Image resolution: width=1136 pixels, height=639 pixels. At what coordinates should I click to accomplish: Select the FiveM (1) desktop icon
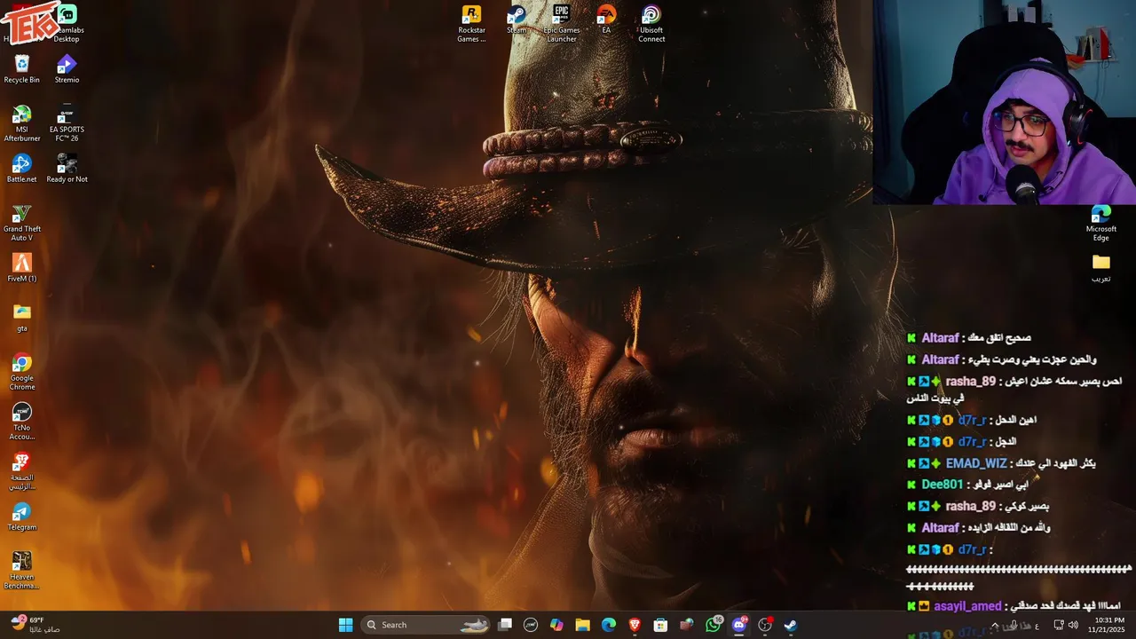22,268
